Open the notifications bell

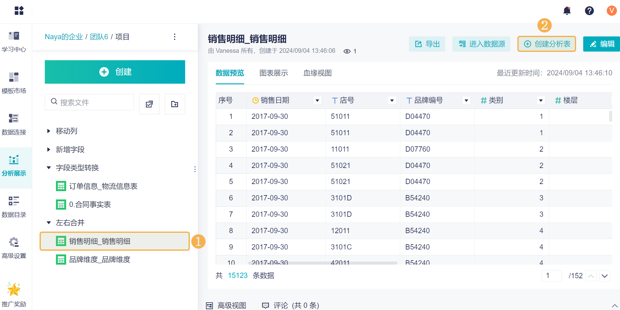point(567,11)
